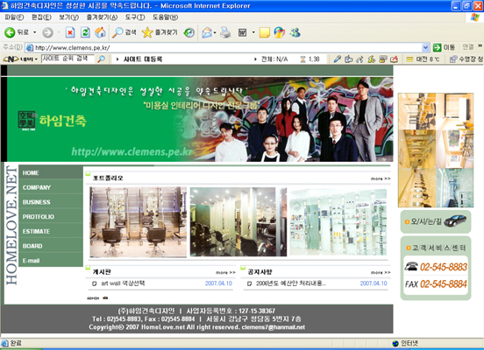Open the yellow note icon
This screenshot has width=484, height=350.
point(265,32)
